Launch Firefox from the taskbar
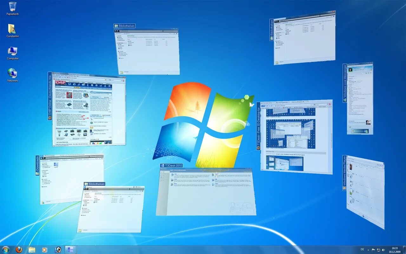The width and height of the screenshot is (406, 254). pyautogui.click(x=19, y=250)
